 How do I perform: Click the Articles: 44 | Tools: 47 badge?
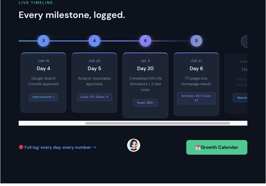(x=196, y=98)
